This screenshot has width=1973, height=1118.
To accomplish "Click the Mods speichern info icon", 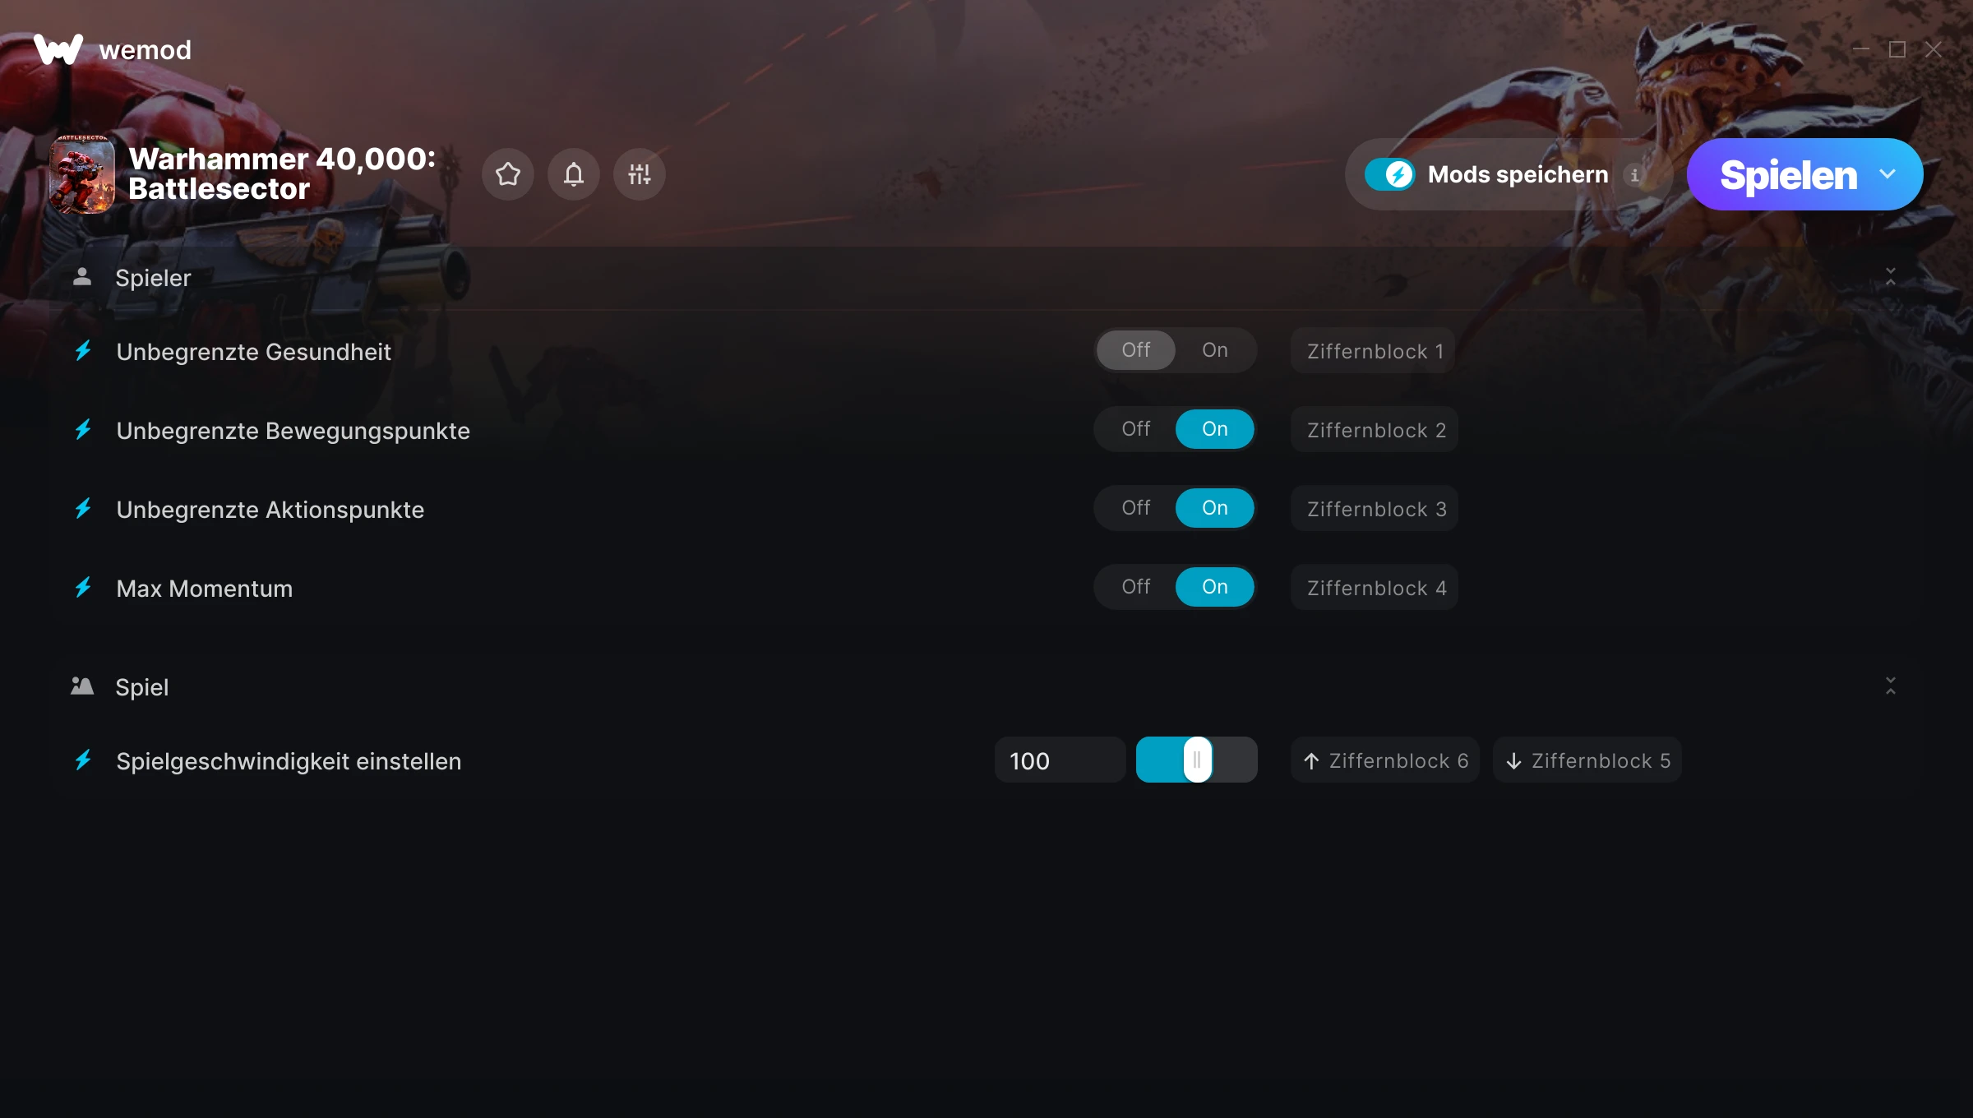I will 1634,175.
